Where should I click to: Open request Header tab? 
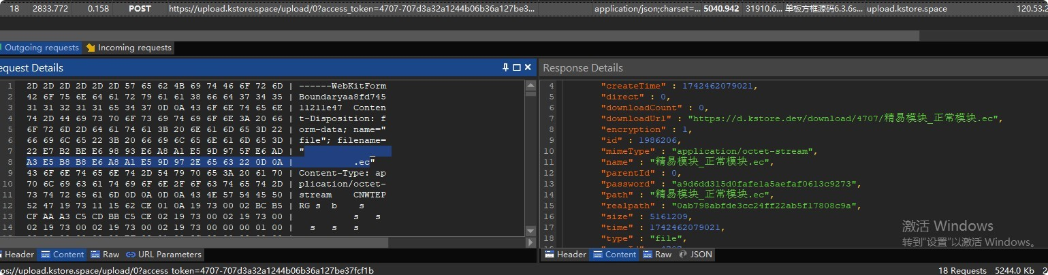pos(18,255)
